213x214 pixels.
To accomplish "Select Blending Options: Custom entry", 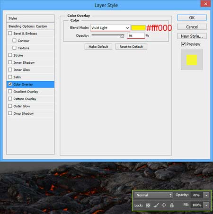I will click(30, 26).
